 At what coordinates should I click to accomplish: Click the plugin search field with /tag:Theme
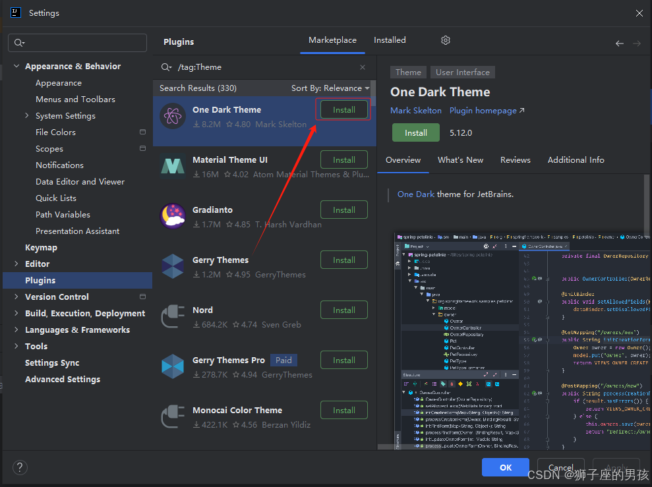click(x=264, y=67)
